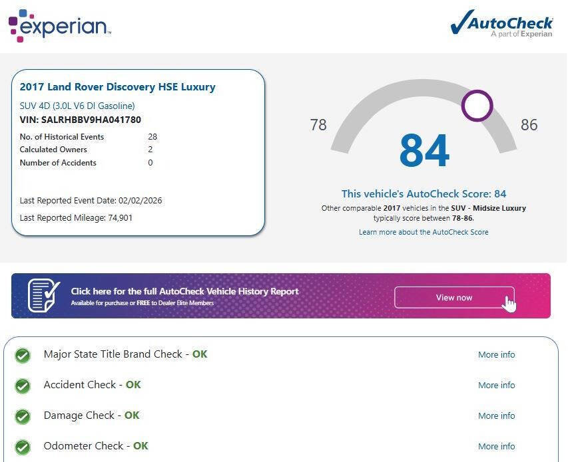568x462 pixels.
Task: Click the report document icon in banner
Action: click(x=44, y=296)
